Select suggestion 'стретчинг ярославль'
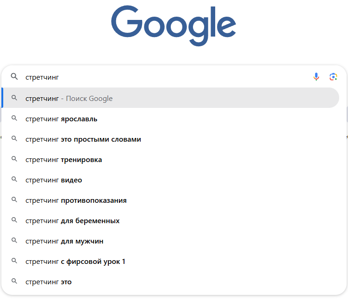The width and height of the screenshot is (348, 300). click(x=62, y=119)
